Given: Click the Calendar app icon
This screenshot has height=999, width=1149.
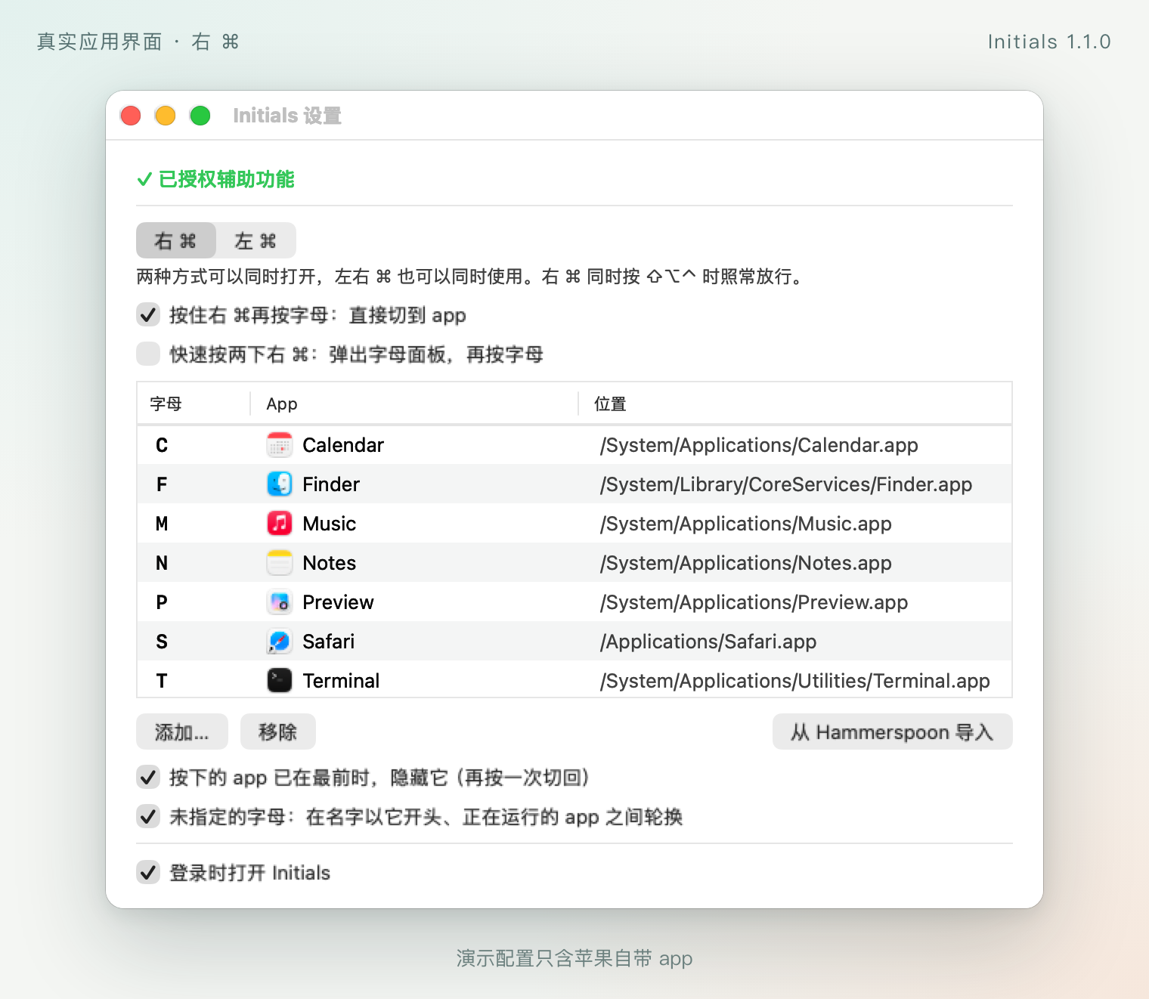Looking at the screenshot, I should pos(280,445).
